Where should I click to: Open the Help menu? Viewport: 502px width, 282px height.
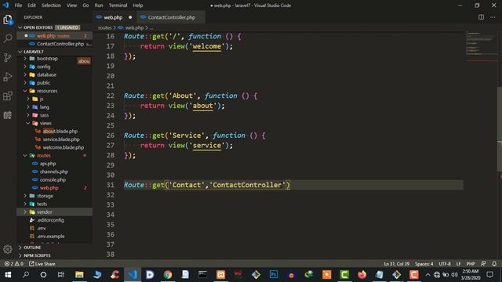(138, 5)
